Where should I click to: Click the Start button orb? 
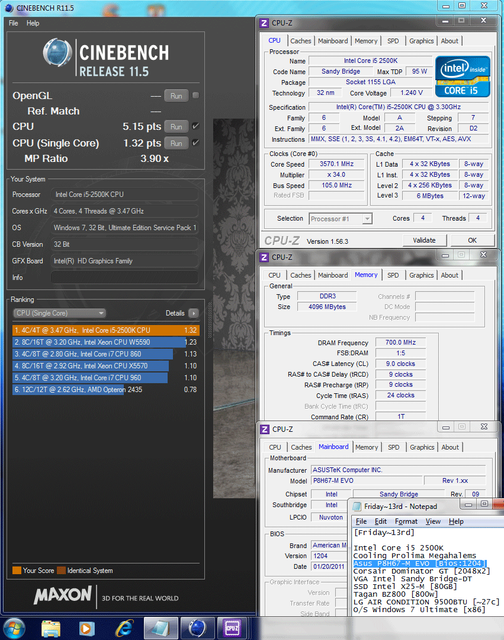click(15, 629)
